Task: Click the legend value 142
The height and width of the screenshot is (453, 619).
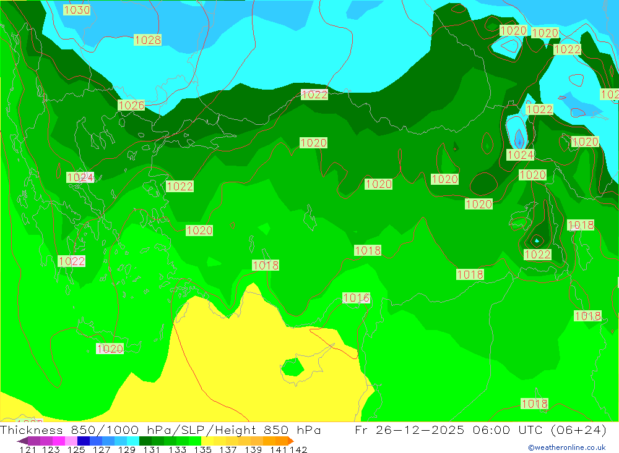Action: coord(298,449)
